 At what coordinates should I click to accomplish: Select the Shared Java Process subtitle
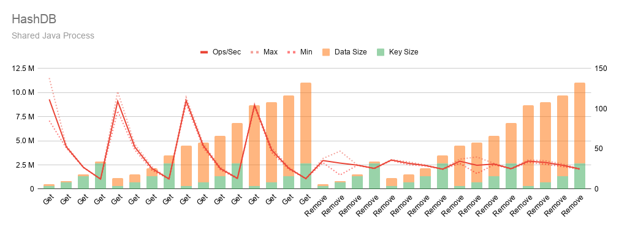[x=53, y=35]
